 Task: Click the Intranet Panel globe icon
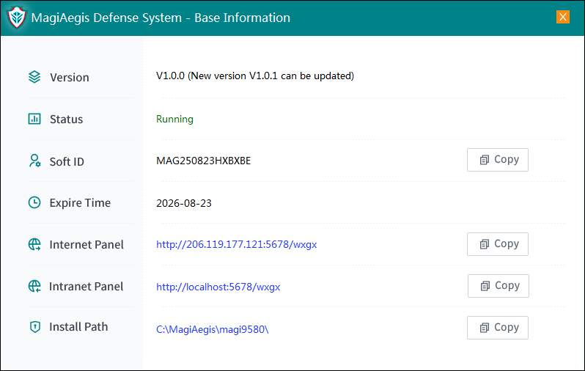click(x=34, y=286)
